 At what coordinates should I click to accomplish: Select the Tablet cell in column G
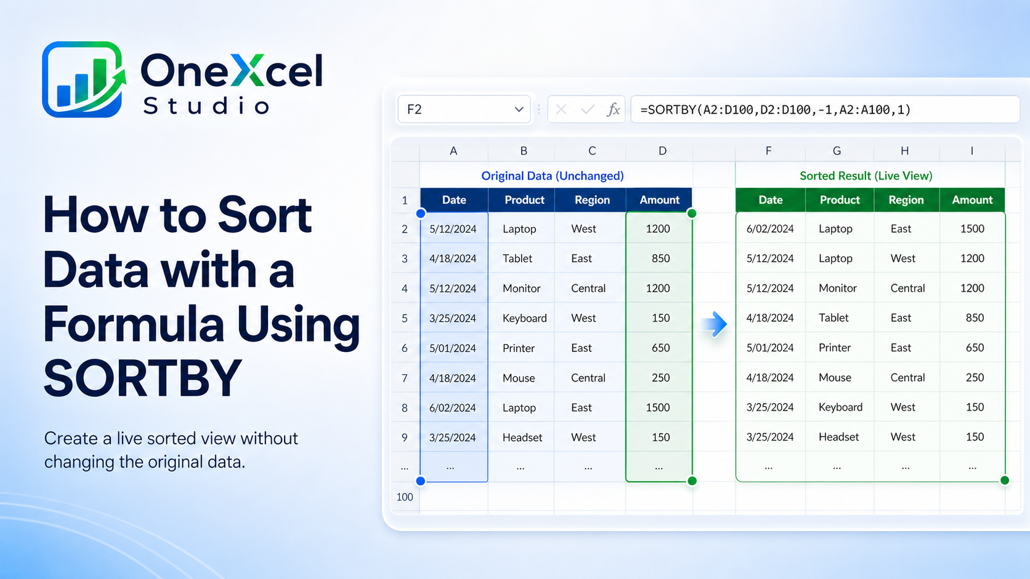[839, 318]
